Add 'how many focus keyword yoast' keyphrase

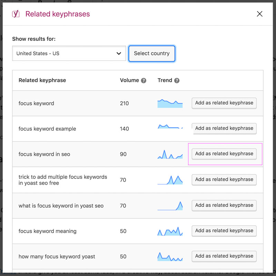[224, 256]
